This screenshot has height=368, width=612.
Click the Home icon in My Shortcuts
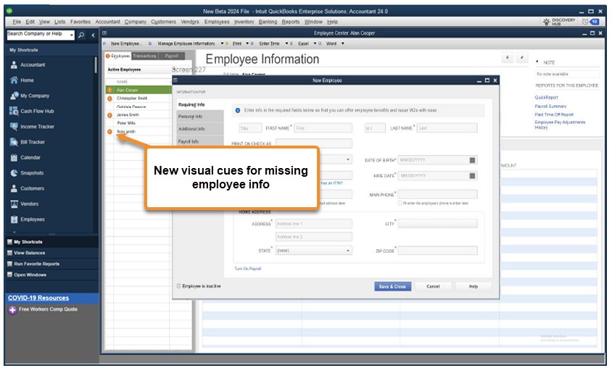pos(14,80)
